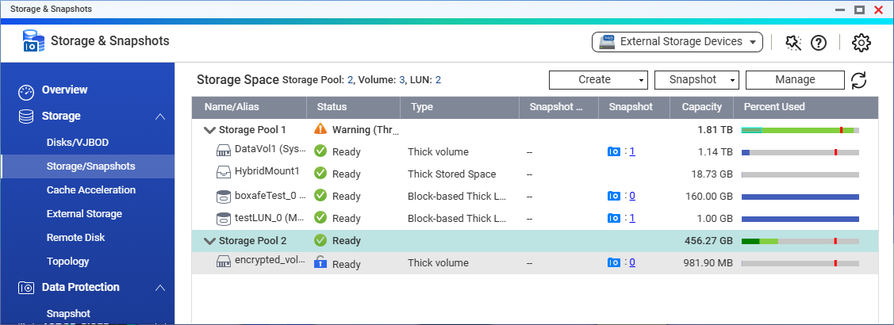
Task: Click Storage Pool 1 percent used bar
Action: click(x=800, y=129)
